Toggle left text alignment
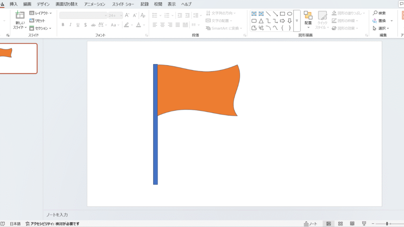The image size is (404, 227). 155,25
